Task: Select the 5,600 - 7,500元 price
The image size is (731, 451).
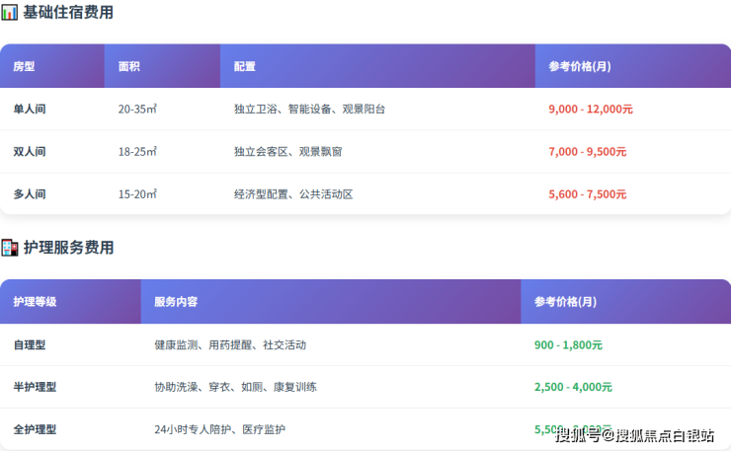Action: 587,194
